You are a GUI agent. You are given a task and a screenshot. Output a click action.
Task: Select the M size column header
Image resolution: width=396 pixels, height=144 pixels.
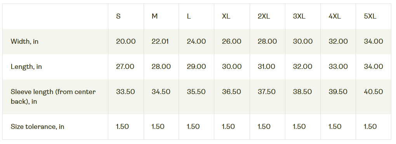155,16
